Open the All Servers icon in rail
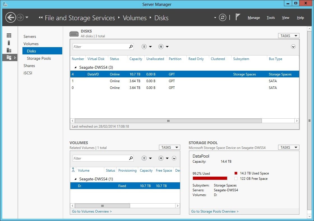Image resolution: width=314 pixels, height=221 pixels. click(x=9, y=50)
